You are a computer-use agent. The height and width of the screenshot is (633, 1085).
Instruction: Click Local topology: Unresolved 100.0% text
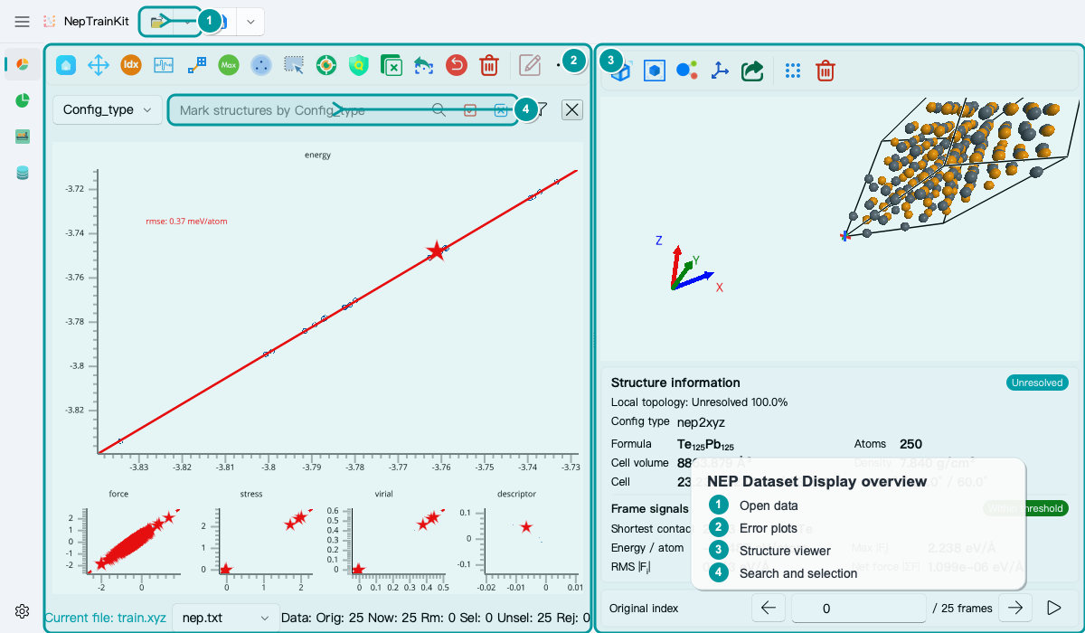699,402
